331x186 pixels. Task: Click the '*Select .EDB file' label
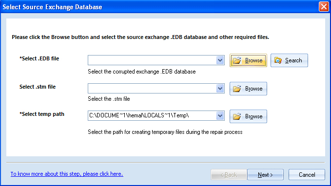[x=39, y=58]
